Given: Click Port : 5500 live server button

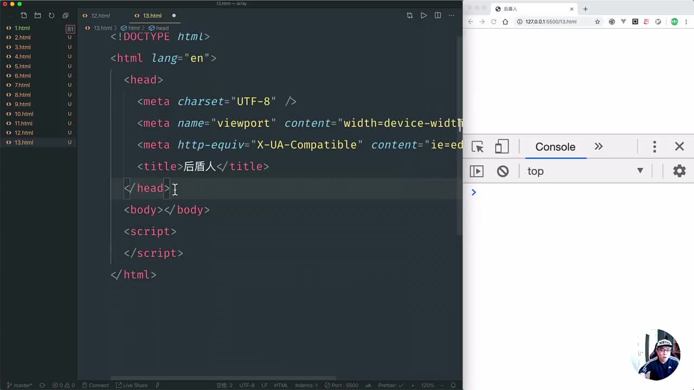Looking at the screenshot, I should point(341,385).
